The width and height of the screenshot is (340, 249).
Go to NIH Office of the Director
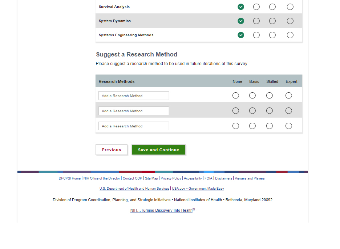(x=102, y=178)
